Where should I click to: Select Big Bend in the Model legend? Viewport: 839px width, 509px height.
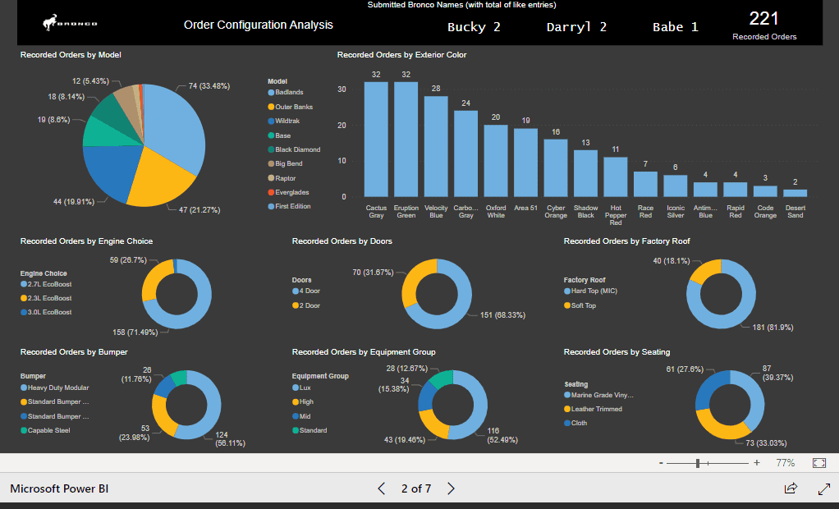(x=285, y=163)
